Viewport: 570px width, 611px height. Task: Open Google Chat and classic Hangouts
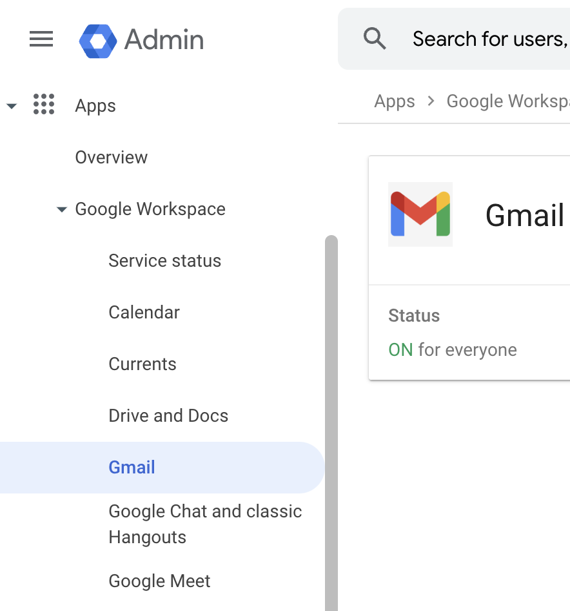coord(205,524)
